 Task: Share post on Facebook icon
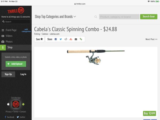coord(56,39)
